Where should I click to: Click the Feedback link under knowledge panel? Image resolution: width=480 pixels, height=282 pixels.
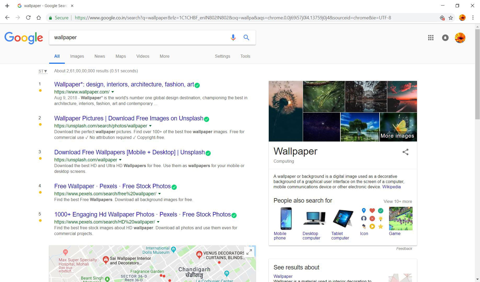404,249
